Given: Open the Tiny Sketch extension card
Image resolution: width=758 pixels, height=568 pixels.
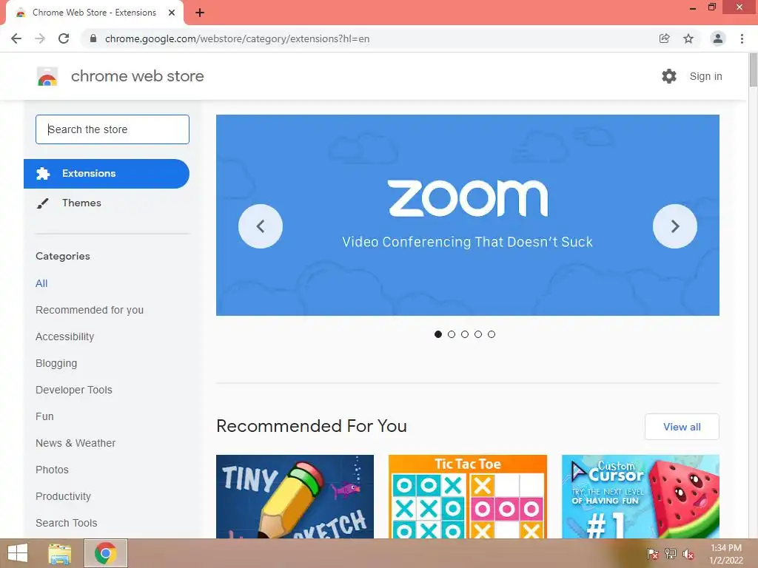Looking at the screenshot, I should [295, 496].
